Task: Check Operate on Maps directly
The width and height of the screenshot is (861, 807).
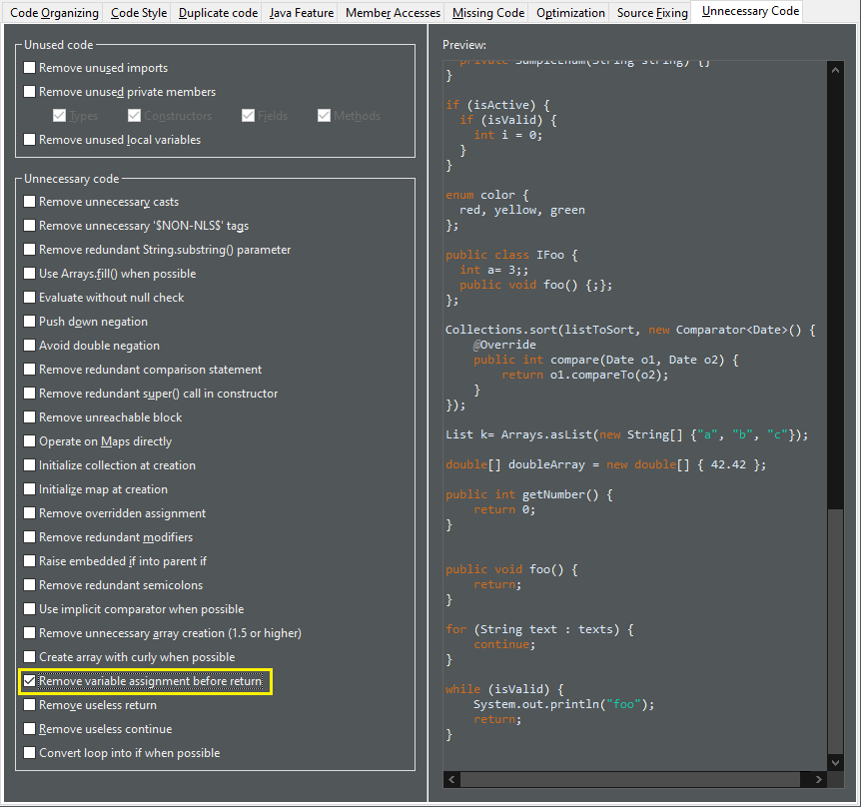Action: coord(30,441)
